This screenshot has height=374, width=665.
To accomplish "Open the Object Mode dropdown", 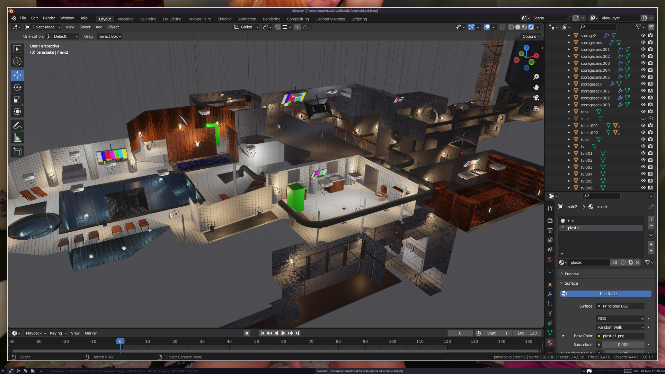I will coord(43,27).
